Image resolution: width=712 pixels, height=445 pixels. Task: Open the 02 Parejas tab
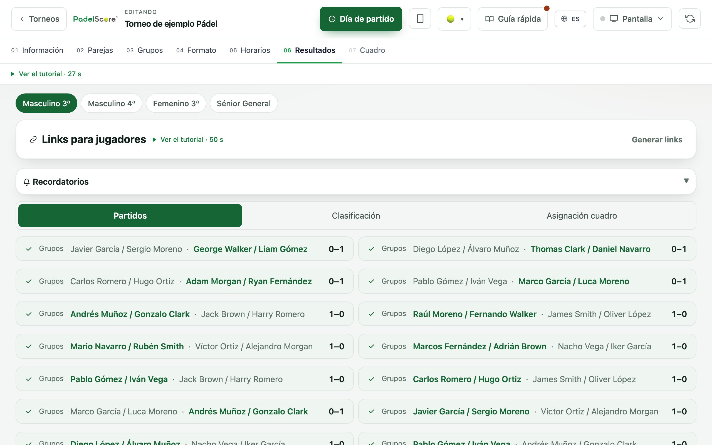coord(95,50)
